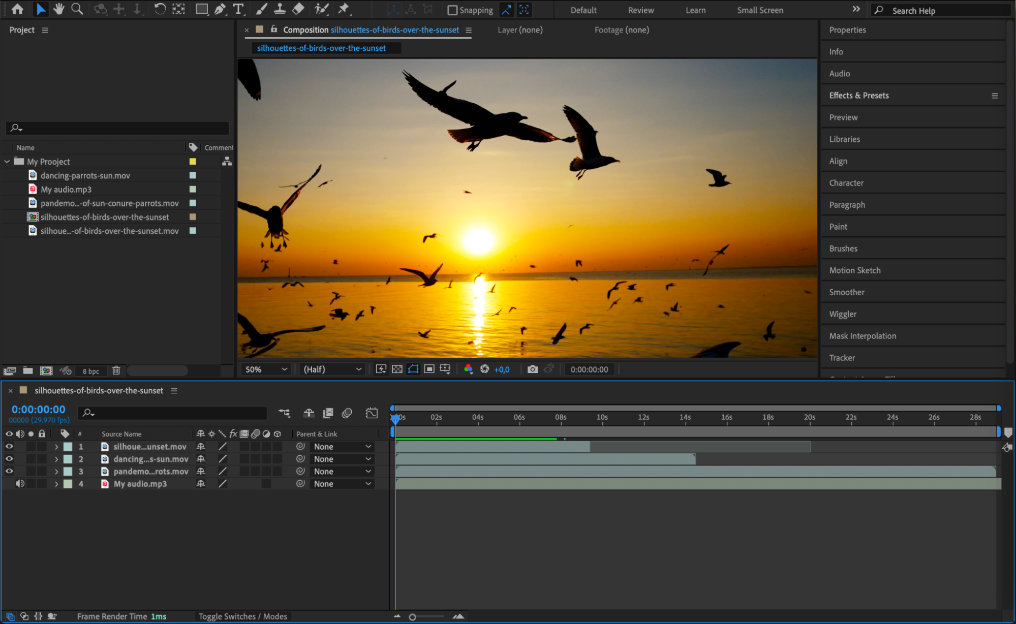The image size is (1016, 624).
Task: Open the Graph Editor in timeline
Action: pyautogui.click(x=372, y=413)
